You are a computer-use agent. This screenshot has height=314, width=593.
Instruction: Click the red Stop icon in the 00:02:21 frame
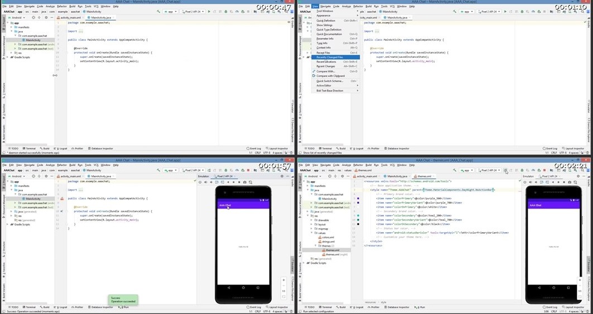[544, 170]
